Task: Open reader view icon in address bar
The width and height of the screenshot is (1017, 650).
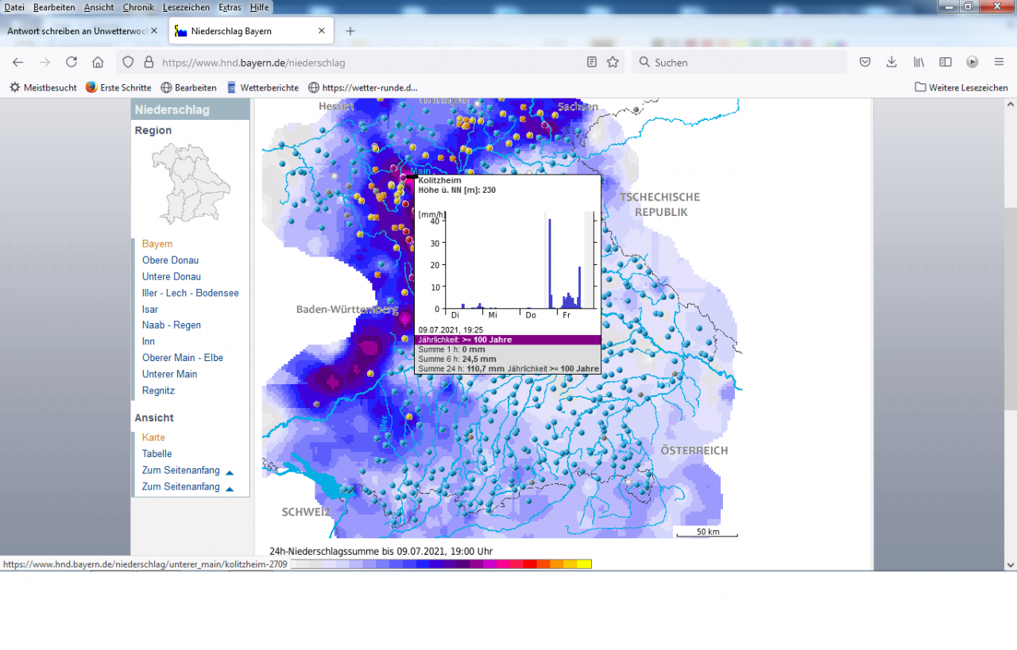Action: pos(591,62)
